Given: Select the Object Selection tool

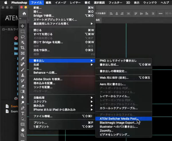Looking at the screenshot, I should click(23, 42).
